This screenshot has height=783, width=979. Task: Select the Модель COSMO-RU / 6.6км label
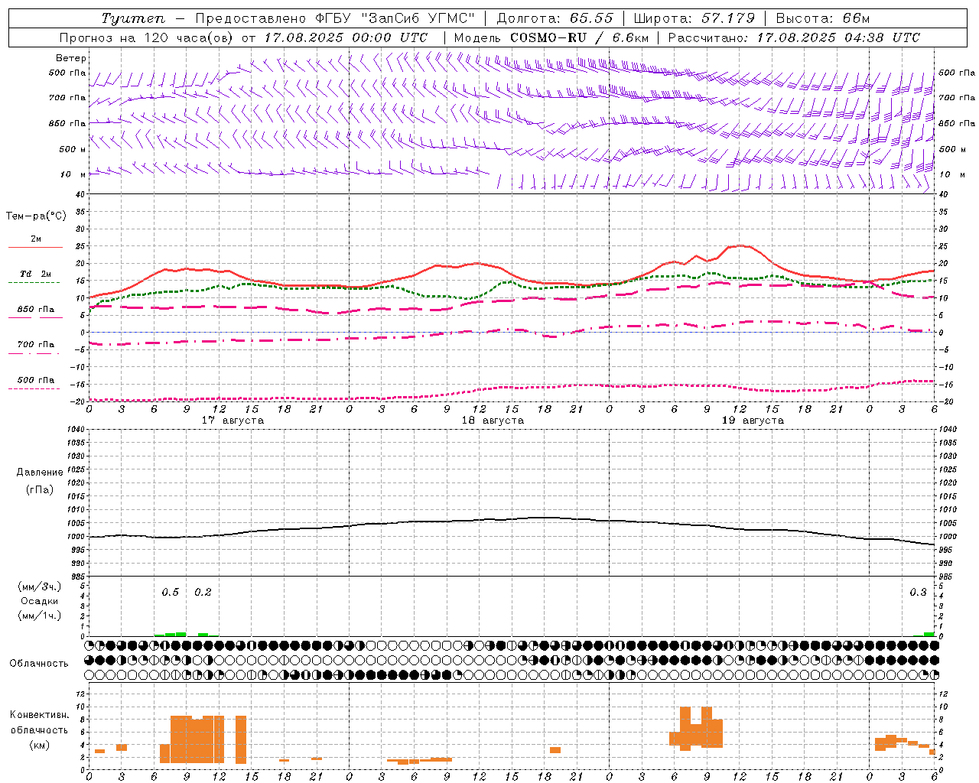click(x=551, y=37)
